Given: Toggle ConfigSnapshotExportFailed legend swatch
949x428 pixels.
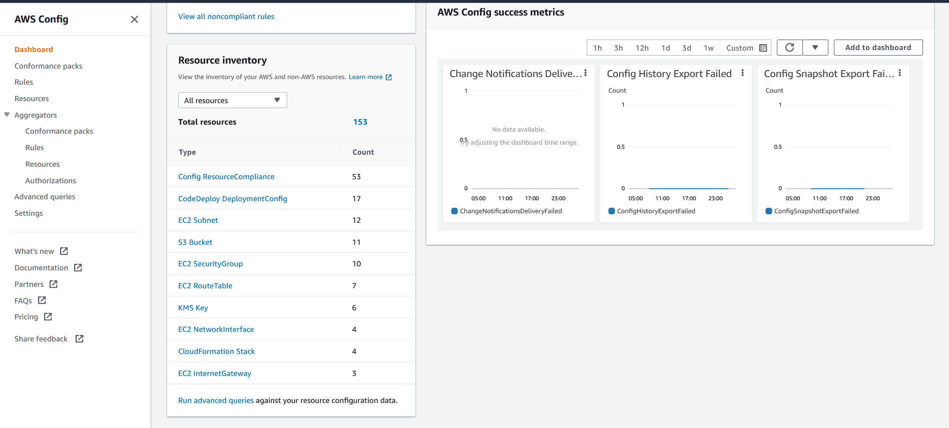Looking at the screenshot, I should click(x=769, y=211).
